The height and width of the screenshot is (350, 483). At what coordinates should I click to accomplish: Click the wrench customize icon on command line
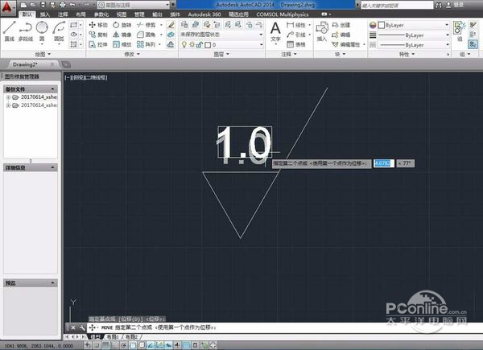click(82, 327)
